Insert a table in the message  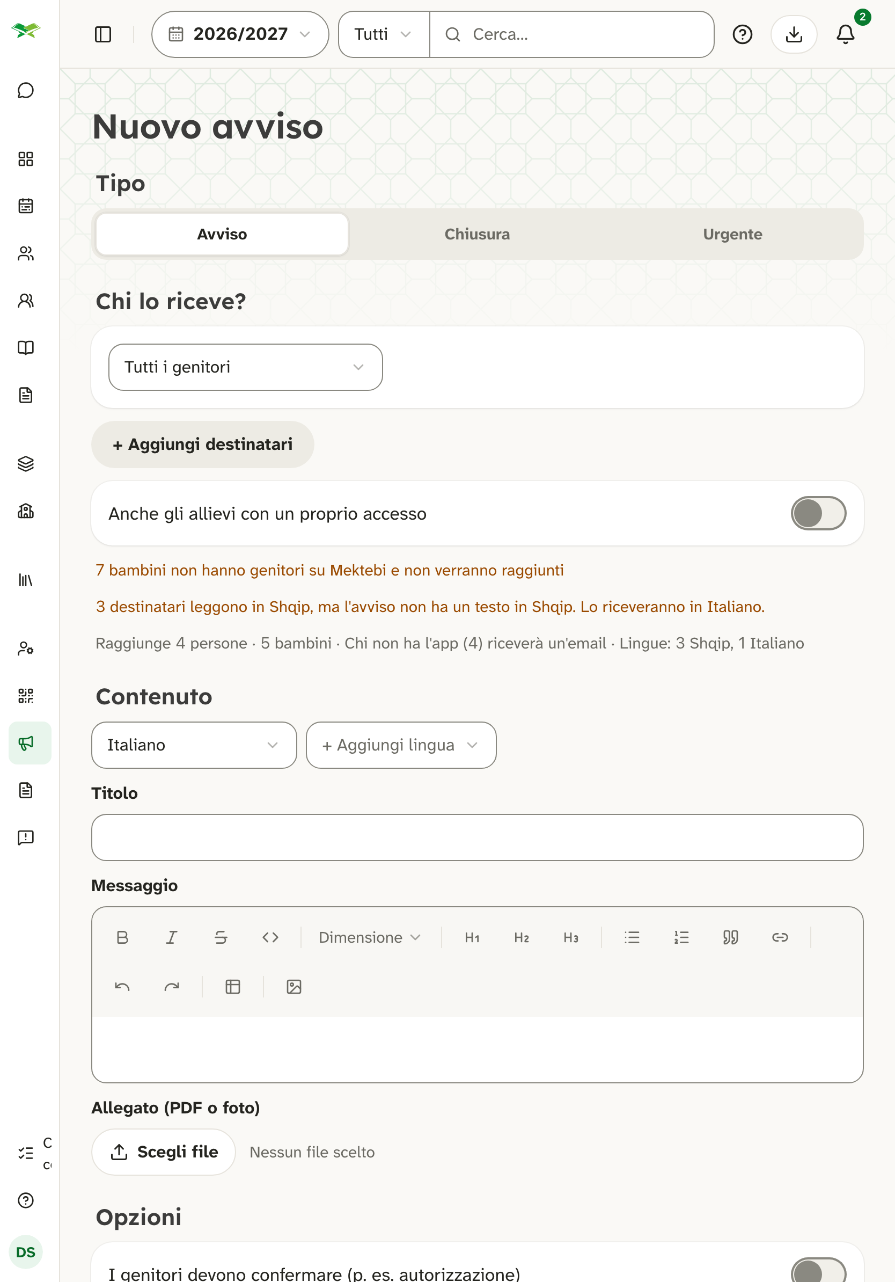click(x=233, y=987)
